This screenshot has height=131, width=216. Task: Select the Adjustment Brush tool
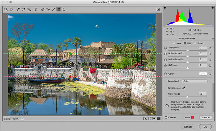click(x=53, y=9)
